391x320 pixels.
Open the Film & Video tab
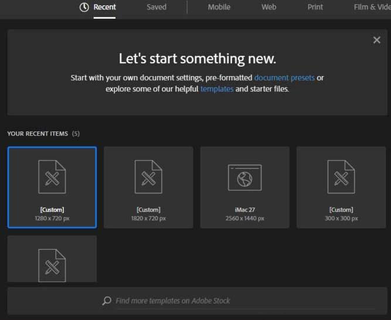[372, 7]
